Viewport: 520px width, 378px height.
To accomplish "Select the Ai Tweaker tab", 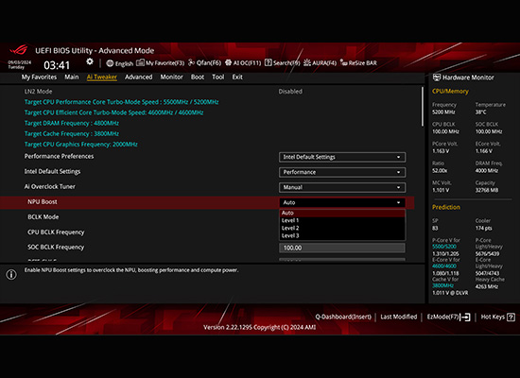I will (x=102, y=77).
